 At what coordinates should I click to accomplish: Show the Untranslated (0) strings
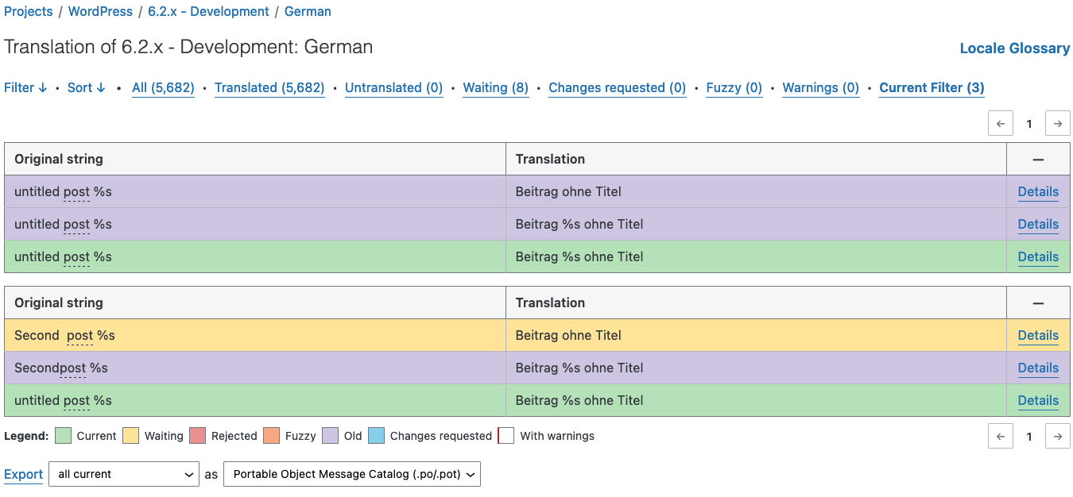393,88
